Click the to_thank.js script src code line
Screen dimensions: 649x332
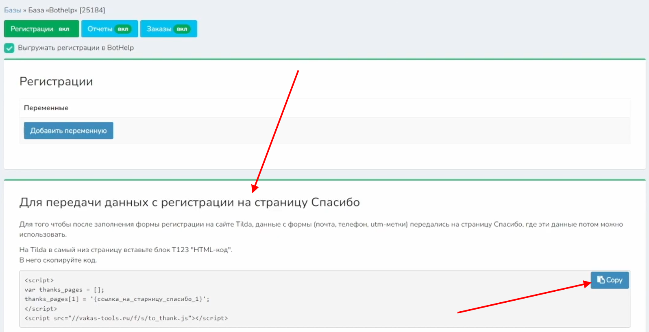click(126, 318)
